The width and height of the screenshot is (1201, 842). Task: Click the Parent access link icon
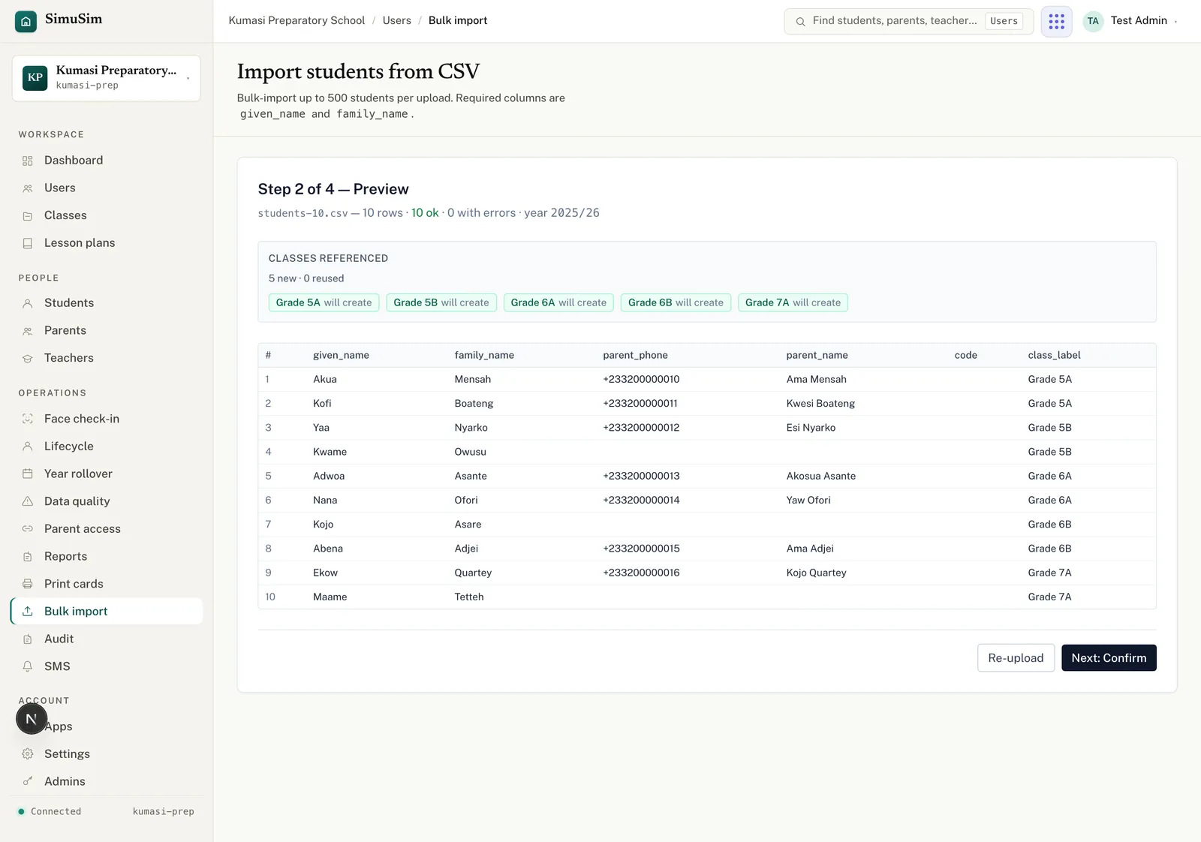point(28,529)
